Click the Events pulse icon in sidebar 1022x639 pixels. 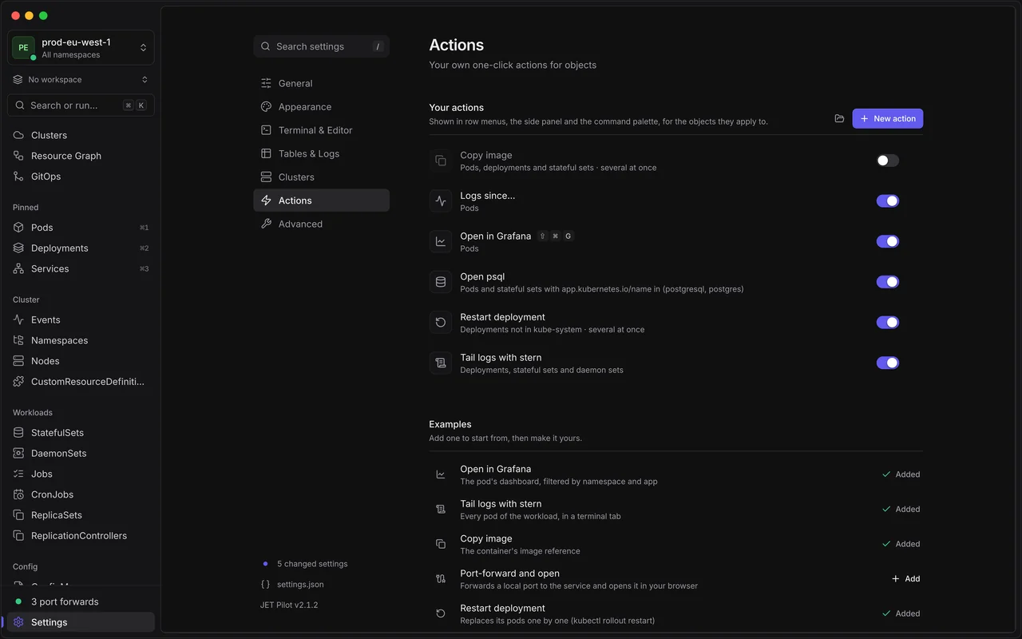(x=18, y=319)
